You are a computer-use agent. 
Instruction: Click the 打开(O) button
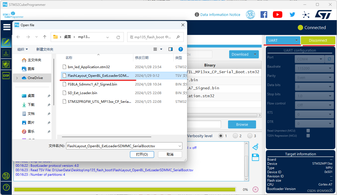[x=142, y=154]
